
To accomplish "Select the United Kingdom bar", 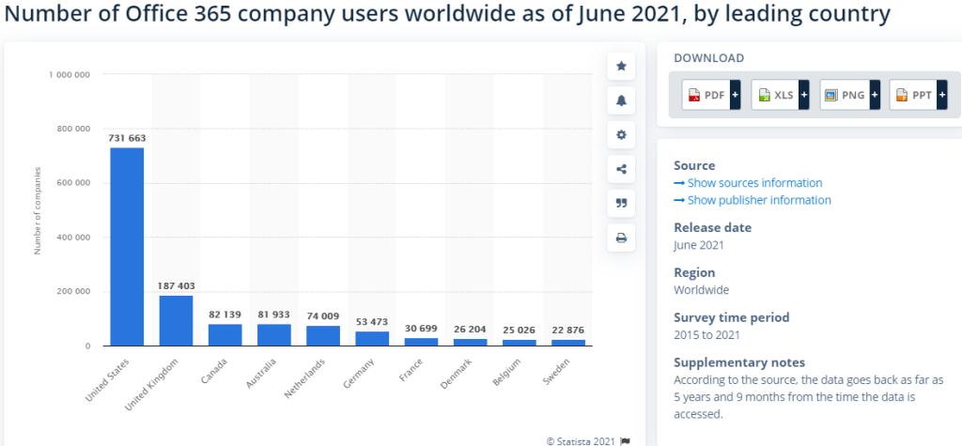I will [176, 321].
